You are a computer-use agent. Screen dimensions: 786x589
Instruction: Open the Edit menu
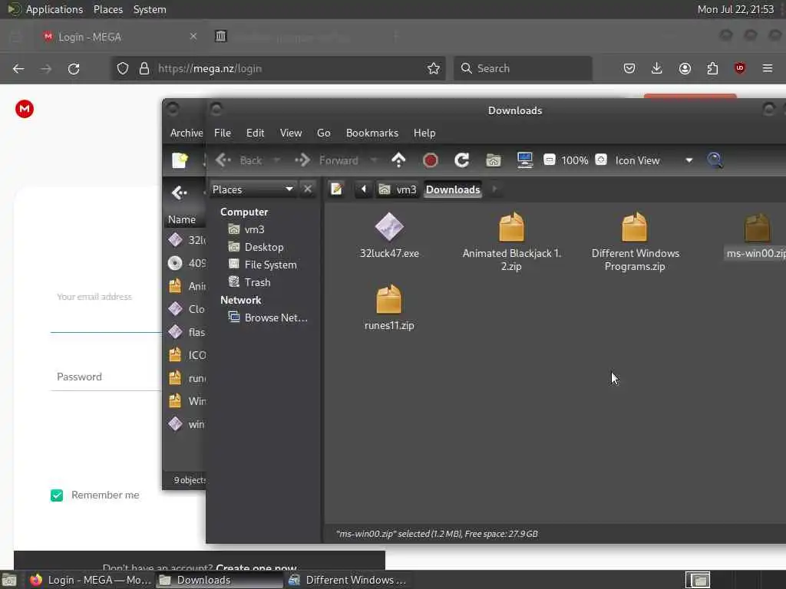click(255, 133)
